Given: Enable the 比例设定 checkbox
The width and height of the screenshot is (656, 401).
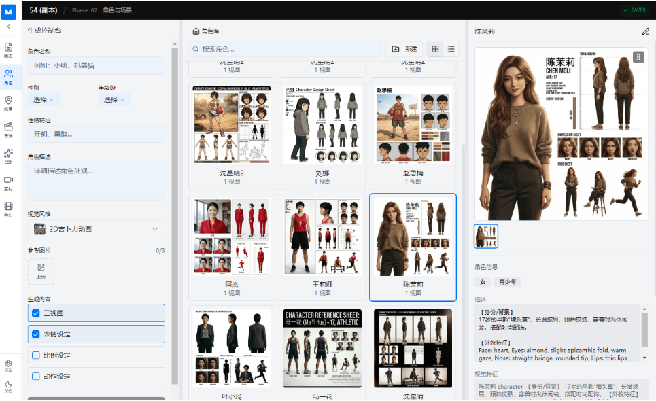Looking at the screenshot, I should click(x=36, y=355).
